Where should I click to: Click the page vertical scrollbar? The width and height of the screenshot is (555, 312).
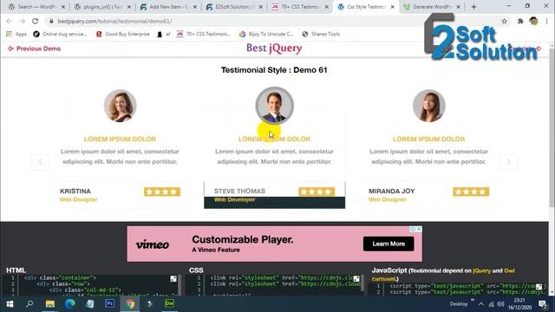(552, 127)
